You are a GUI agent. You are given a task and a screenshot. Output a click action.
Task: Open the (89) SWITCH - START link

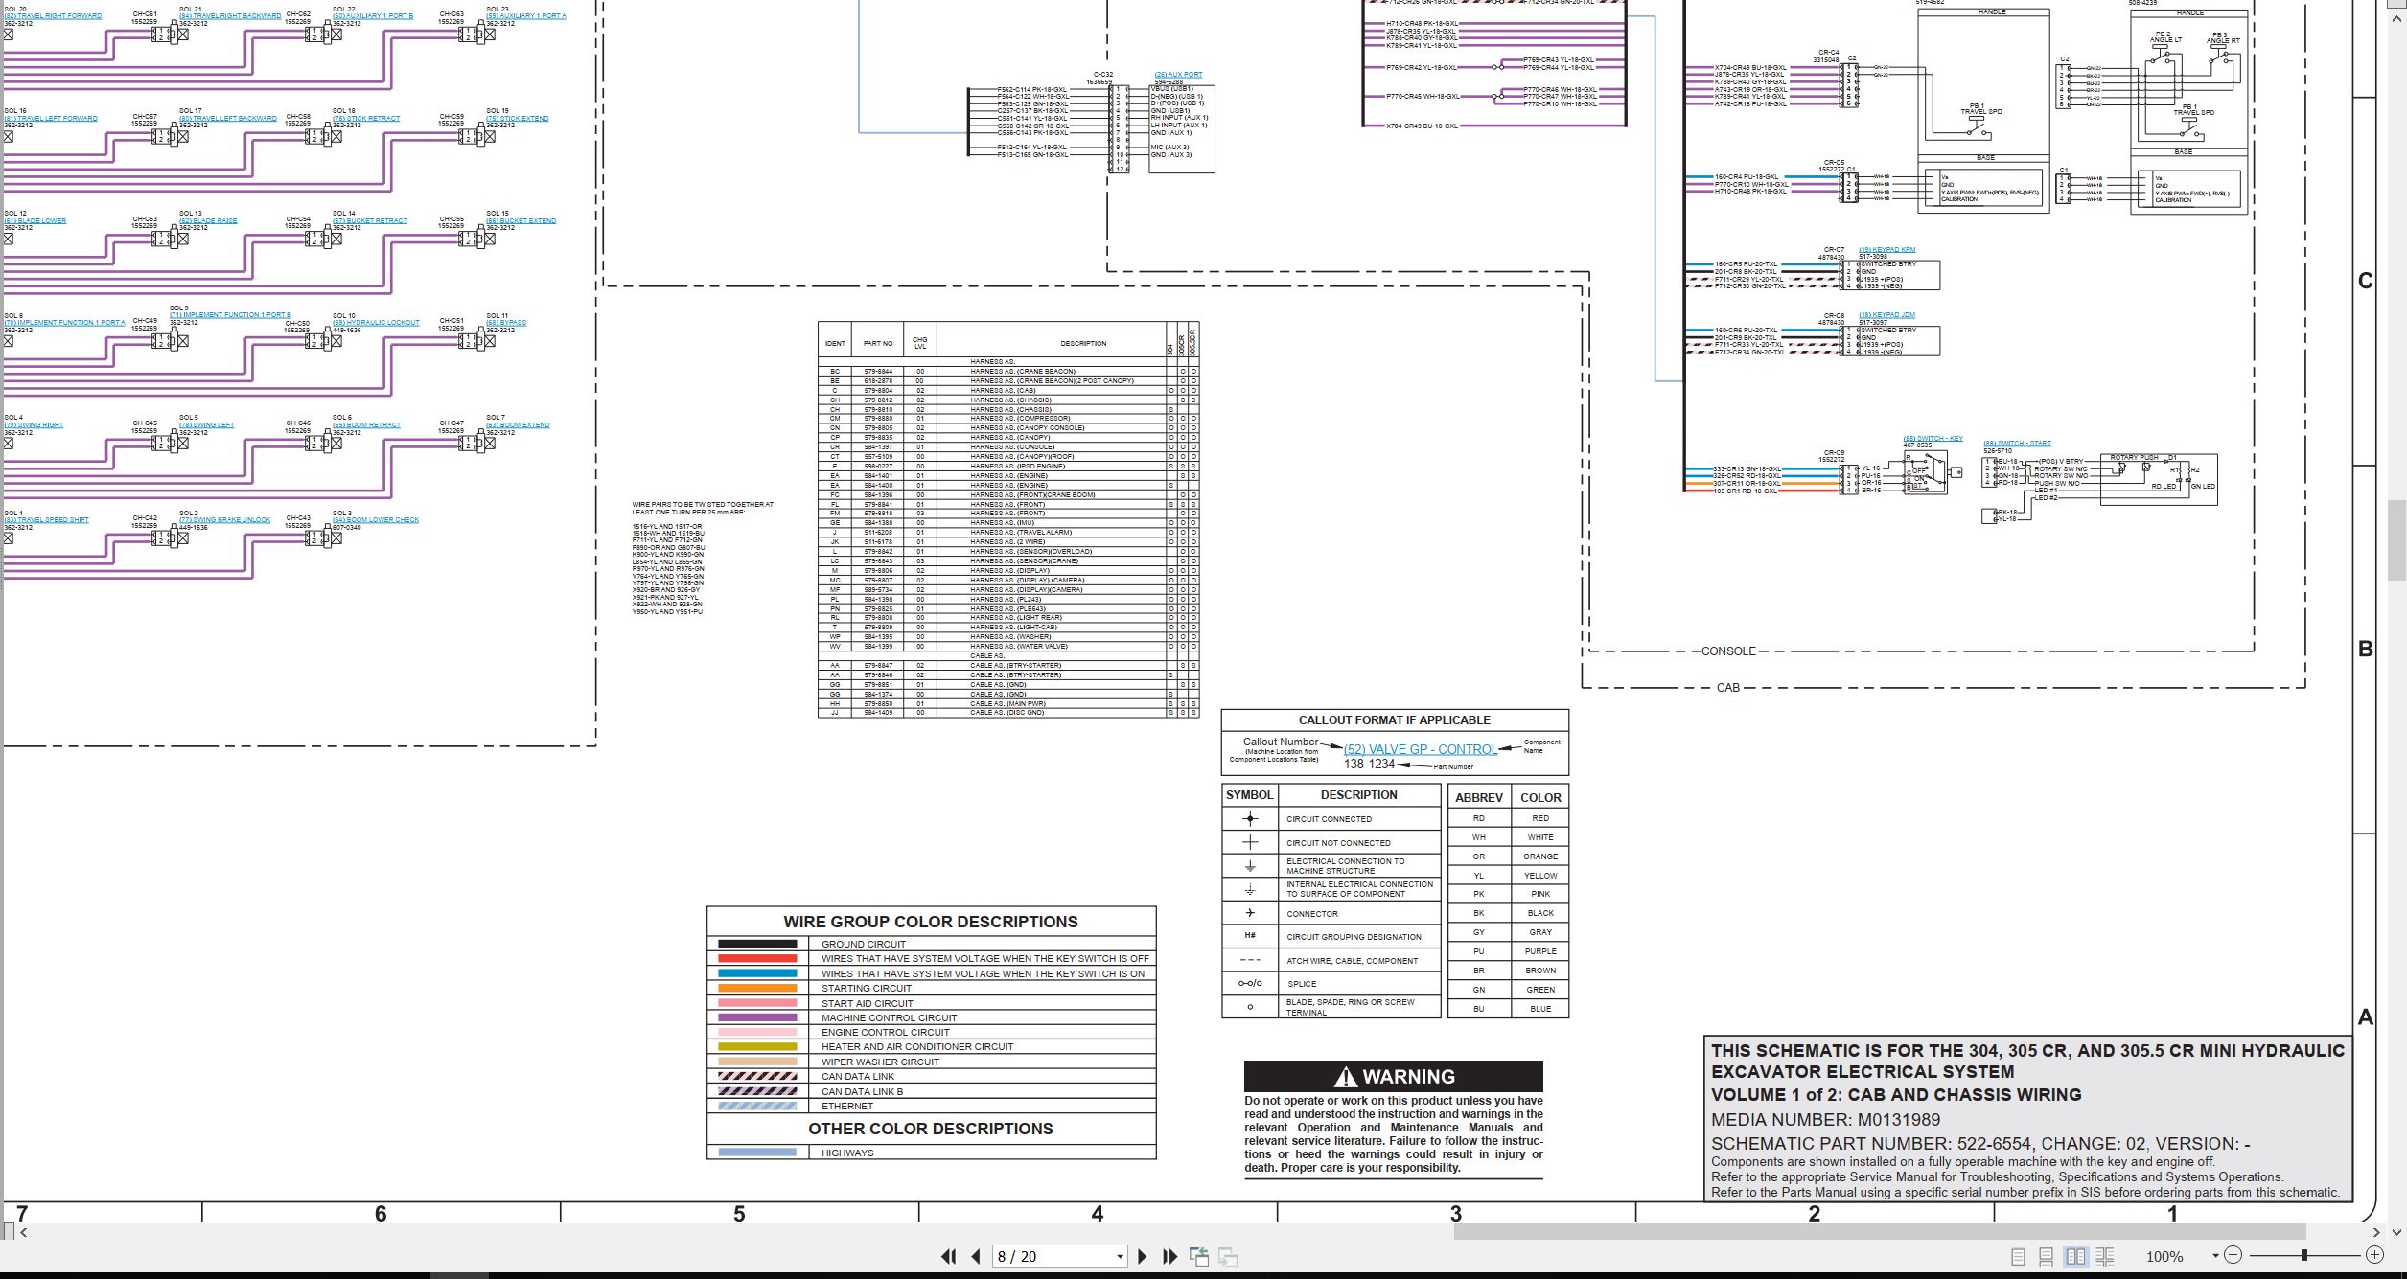(x=2017, y=444)
